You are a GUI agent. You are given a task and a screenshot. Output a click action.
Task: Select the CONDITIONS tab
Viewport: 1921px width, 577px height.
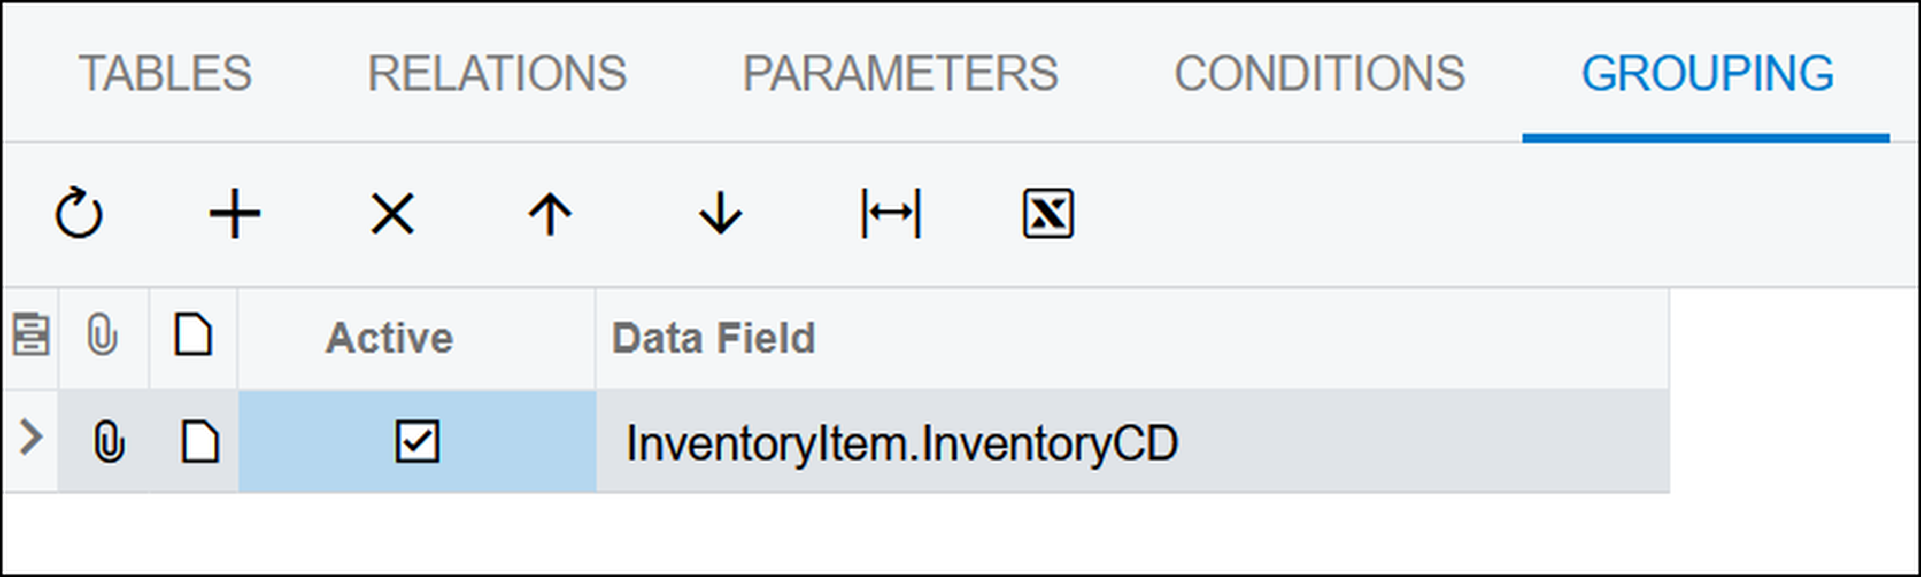pyautogui.click(x=1320, y=73)
